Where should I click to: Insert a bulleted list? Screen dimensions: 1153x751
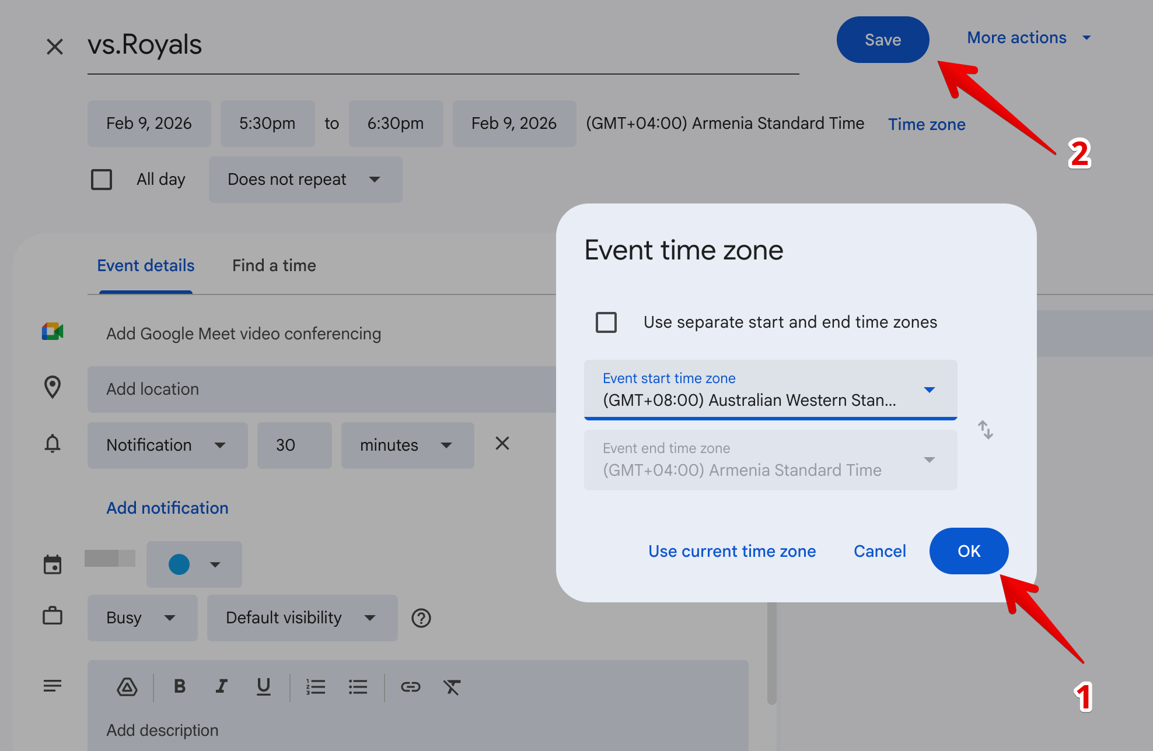click(x=358, y=687)
